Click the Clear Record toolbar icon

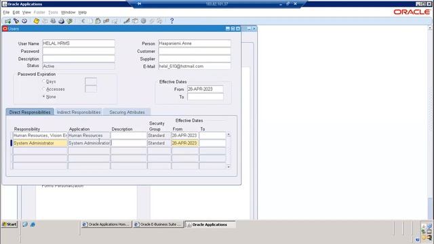(106, 21)
